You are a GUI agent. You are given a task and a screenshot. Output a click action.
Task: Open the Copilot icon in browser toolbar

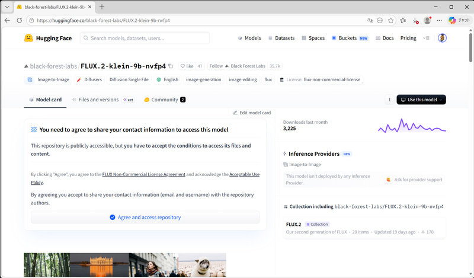(x=453, y=20)
